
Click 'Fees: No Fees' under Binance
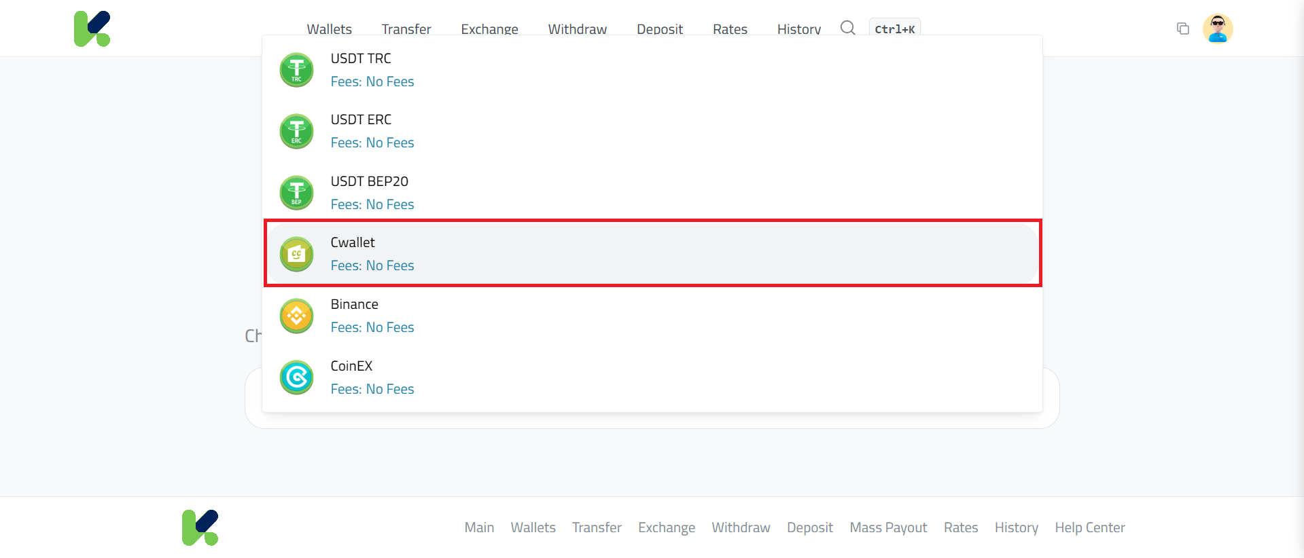pos(372,327)
